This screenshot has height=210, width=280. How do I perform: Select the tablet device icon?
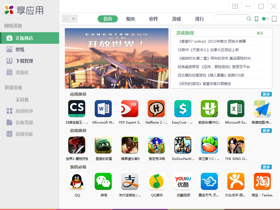click(x=274, y=19)
